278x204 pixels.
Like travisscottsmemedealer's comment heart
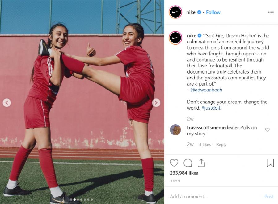pyautogui.click(x=267, y=130)
